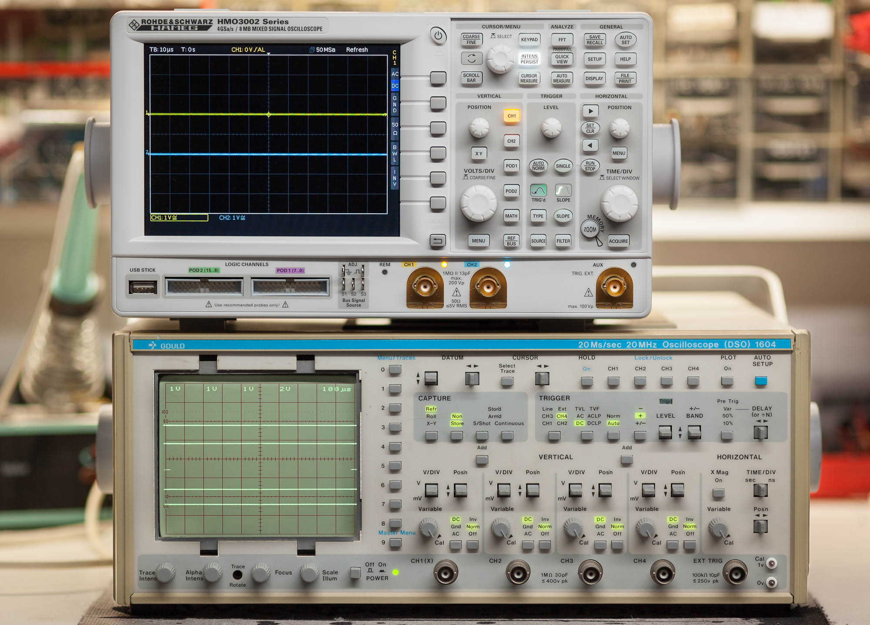This screenshot has width=870, height=625.
Task: Click the Gould Trace Rotate adjustment hole
Action: (x=238, y=575)
